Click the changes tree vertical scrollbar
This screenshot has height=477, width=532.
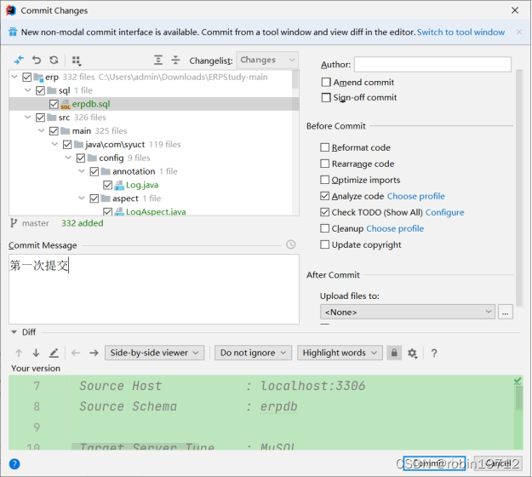click(295, 80)
